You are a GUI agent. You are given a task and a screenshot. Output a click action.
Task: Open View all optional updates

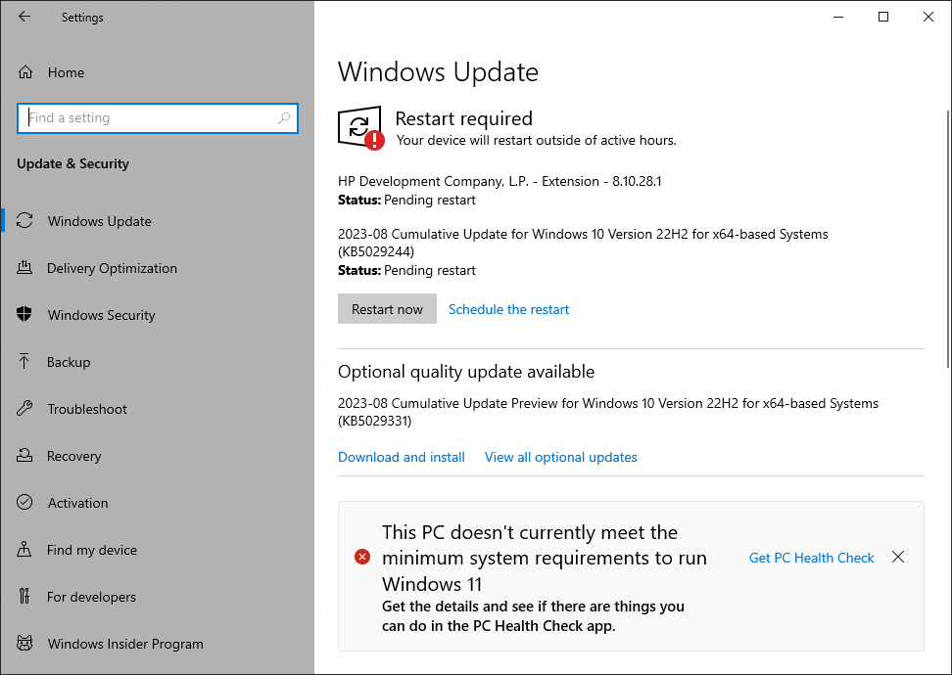(x=560, y=457)
